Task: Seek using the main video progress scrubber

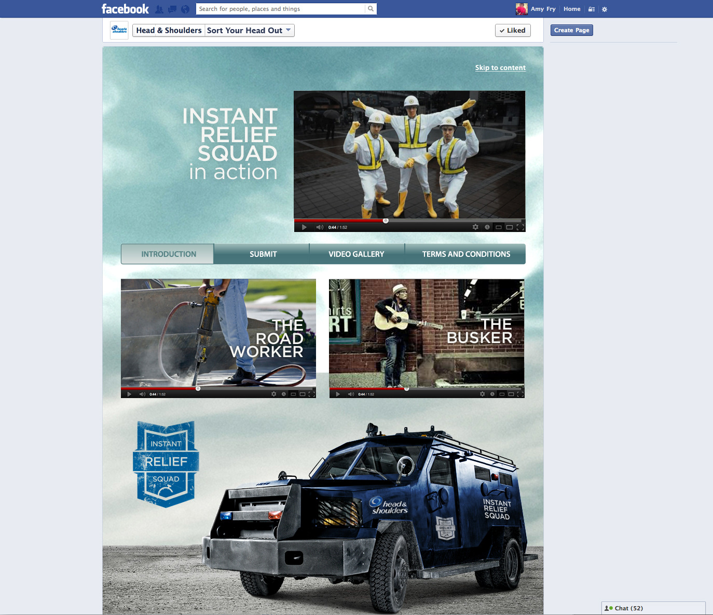Action: [x=386, y=221]
